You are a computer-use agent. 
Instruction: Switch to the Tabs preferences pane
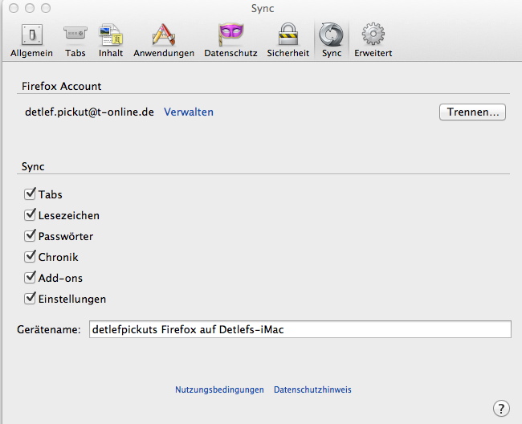point(75,40)
